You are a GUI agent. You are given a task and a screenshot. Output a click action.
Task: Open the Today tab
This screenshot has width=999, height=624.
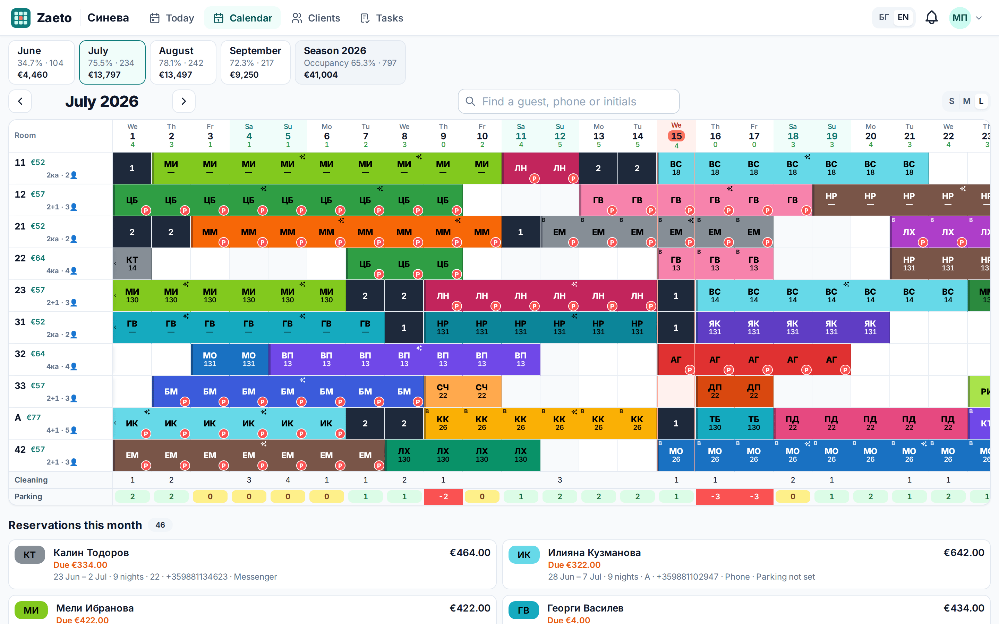click(172, 18)
